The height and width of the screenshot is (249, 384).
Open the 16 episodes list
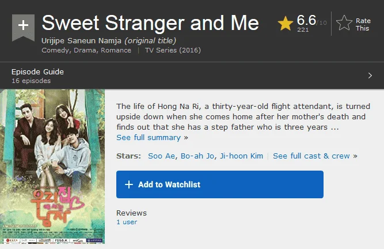coord(31,81)
